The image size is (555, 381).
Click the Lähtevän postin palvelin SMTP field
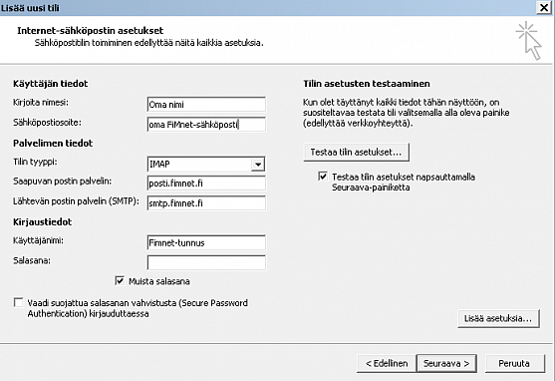tap(206, 203)
